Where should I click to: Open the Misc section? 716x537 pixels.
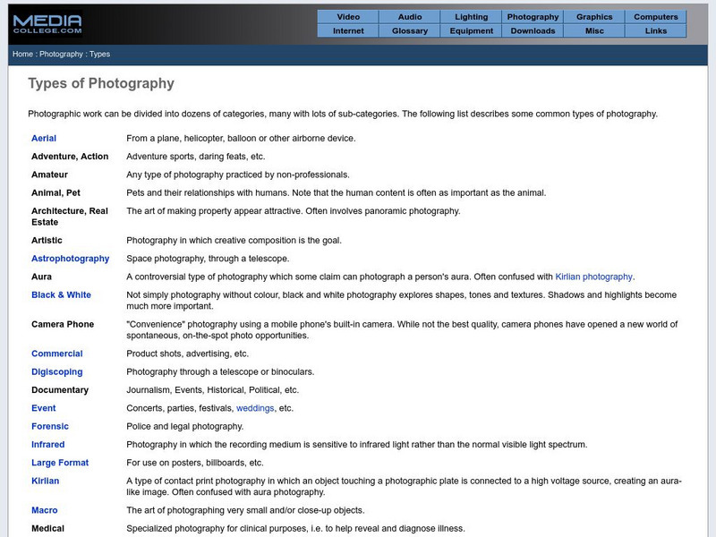tap(593, 30)
